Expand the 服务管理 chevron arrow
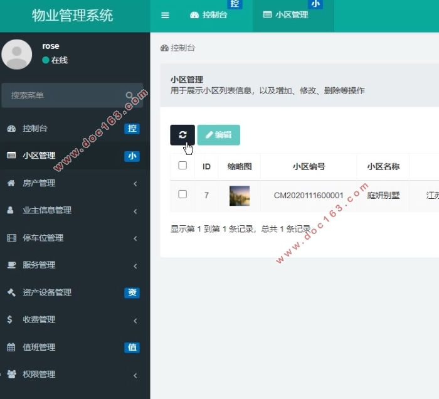 point(135,266)
